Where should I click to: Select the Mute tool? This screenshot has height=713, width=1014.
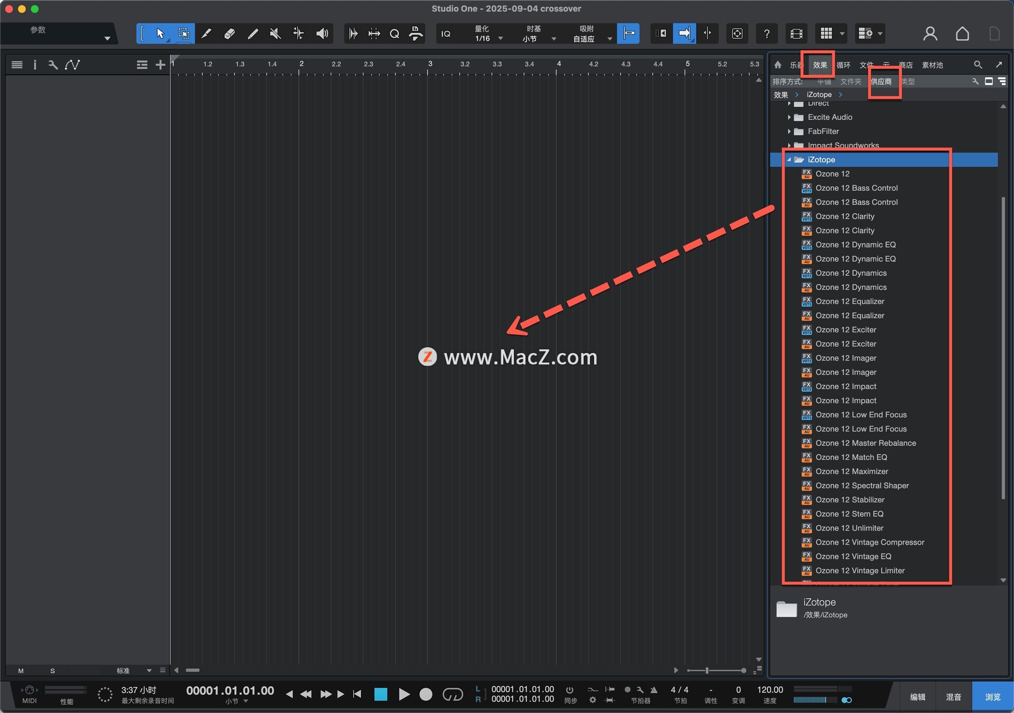tap(275, 34)
